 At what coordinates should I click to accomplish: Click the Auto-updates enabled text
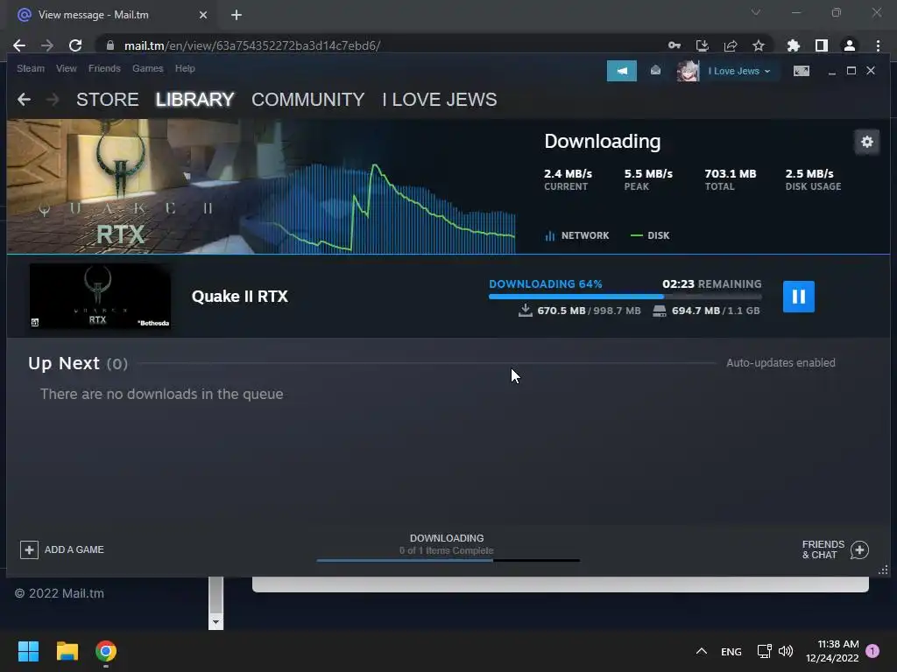point(780,363)
